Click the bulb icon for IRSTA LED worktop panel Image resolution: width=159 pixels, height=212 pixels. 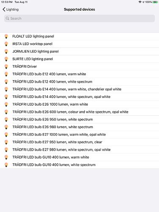6,44
